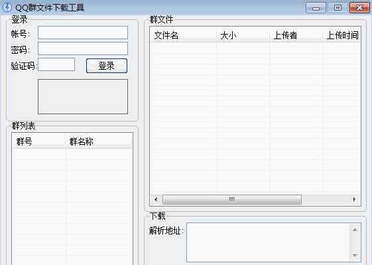This screenshot has width=372, height=265.
Task: Click the 上传者 uploader column header
Action: pos(296,35)
